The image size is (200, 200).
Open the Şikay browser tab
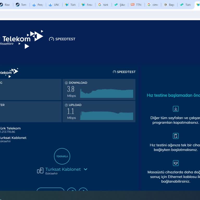pos(120,5)
